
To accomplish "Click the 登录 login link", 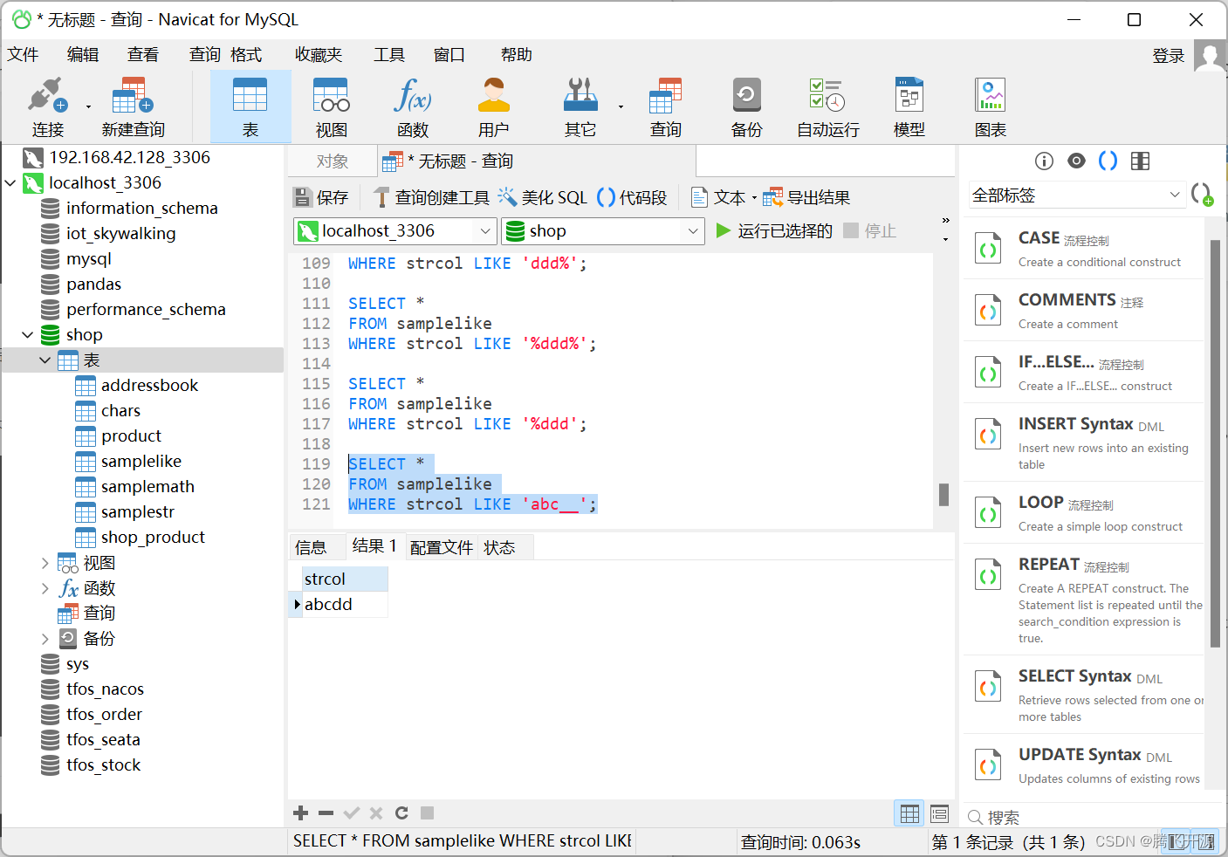I will [1169, 56].
